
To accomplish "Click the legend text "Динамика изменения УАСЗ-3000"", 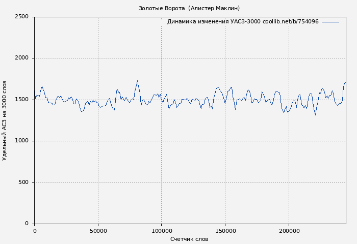I will click(x=214, y=22).
